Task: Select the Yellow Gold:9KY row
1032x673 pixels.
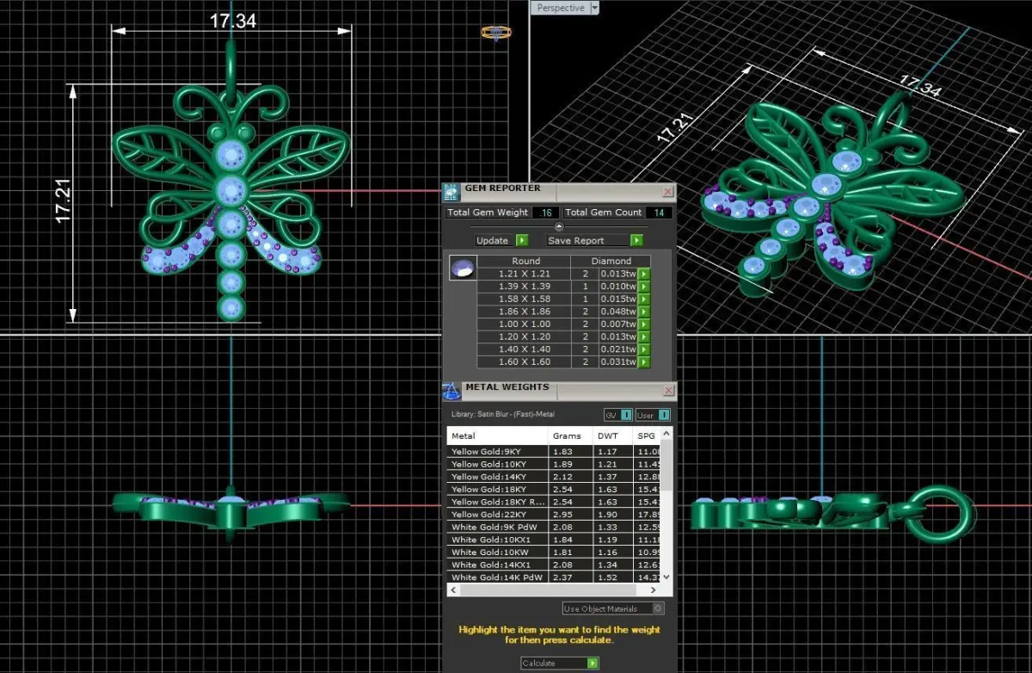Action: [554, 451]
